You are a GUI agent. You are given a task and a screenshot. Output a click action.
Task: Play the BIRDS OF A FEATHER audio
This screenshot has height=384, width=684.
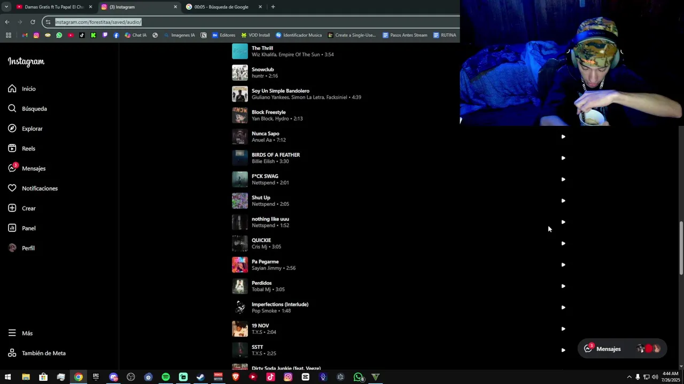[x=563, y=158]
